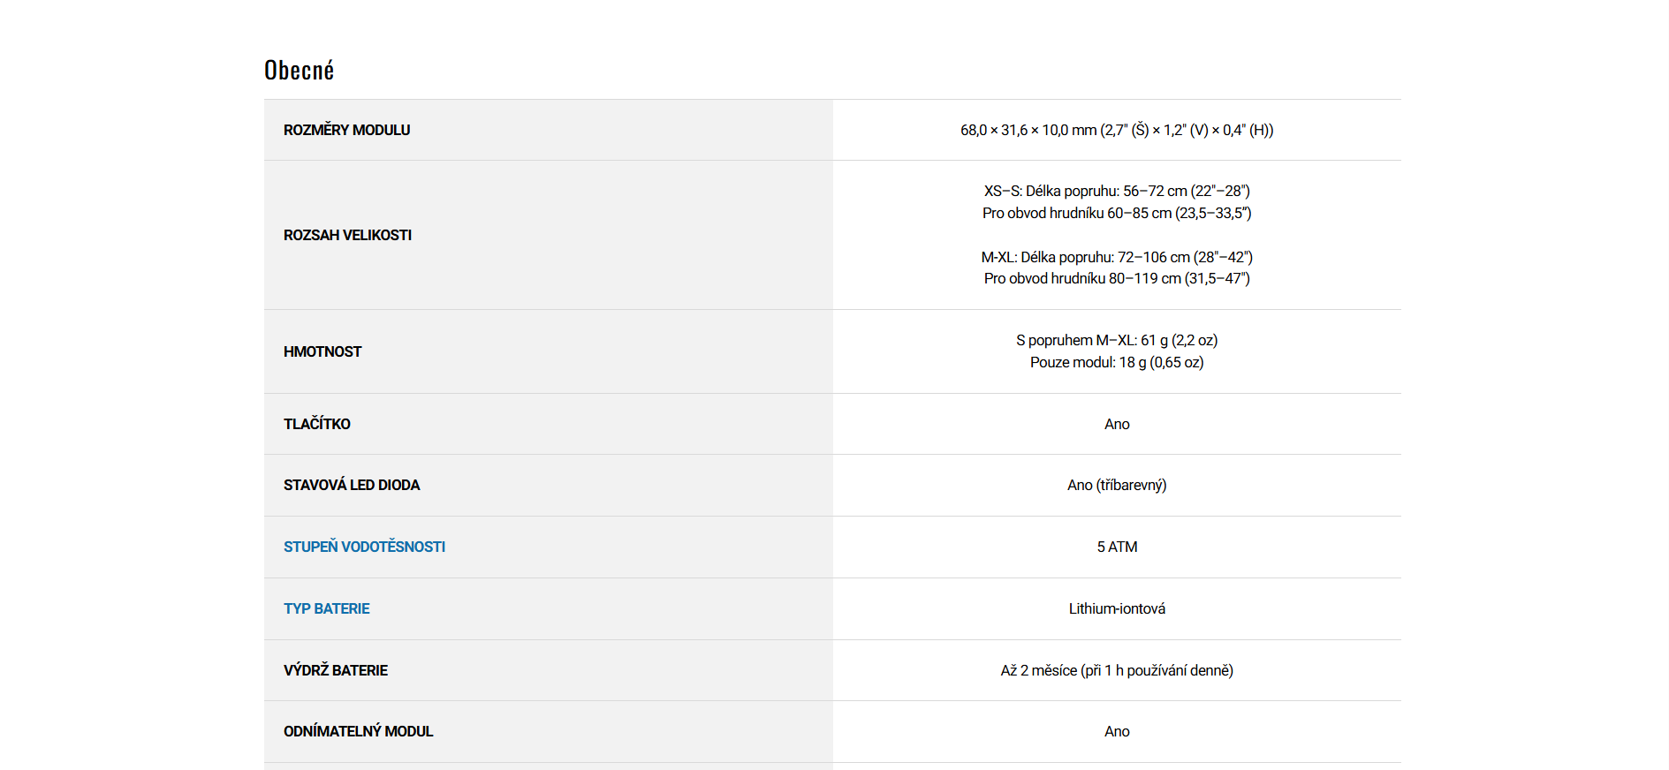Select the Rozsah velikosti row label

(347, 235)
